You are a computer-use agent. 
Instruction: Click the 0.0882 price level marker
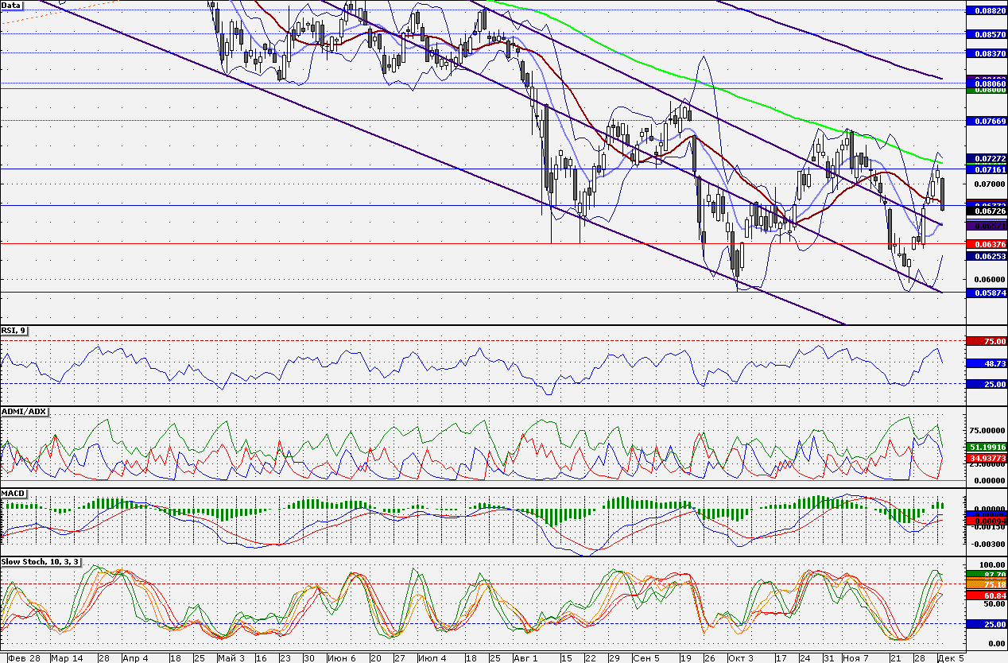tap(986, 10)
